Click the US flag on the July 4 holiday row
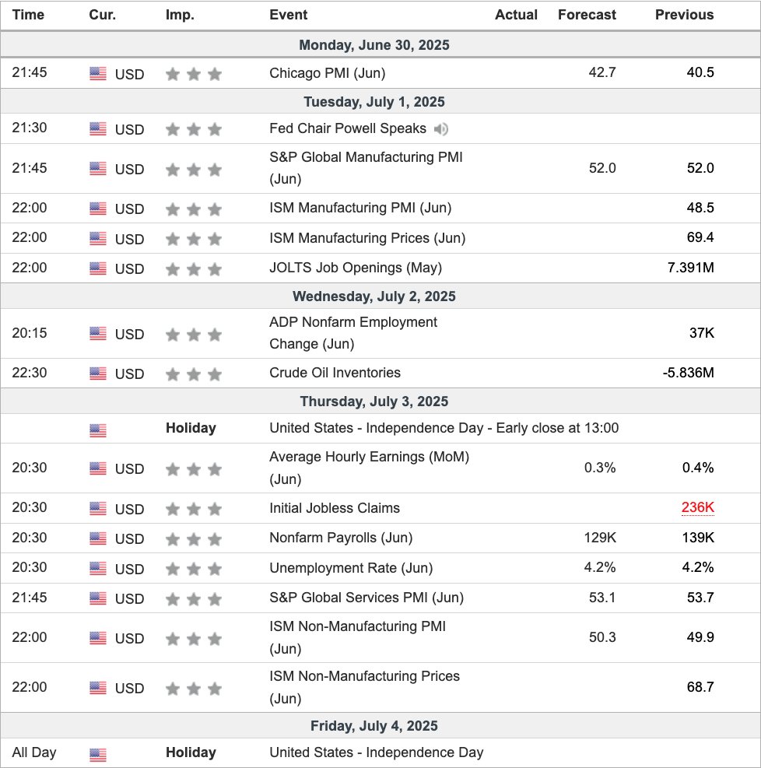 [x=97, y=752]
